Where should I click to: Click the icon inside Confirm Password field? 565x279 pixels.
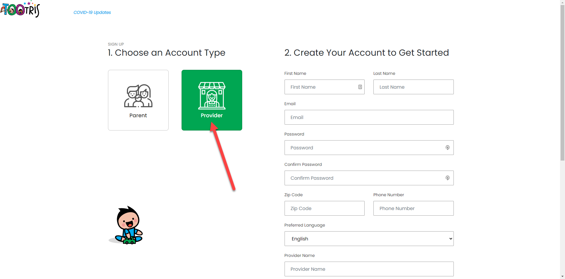(447, 178)
